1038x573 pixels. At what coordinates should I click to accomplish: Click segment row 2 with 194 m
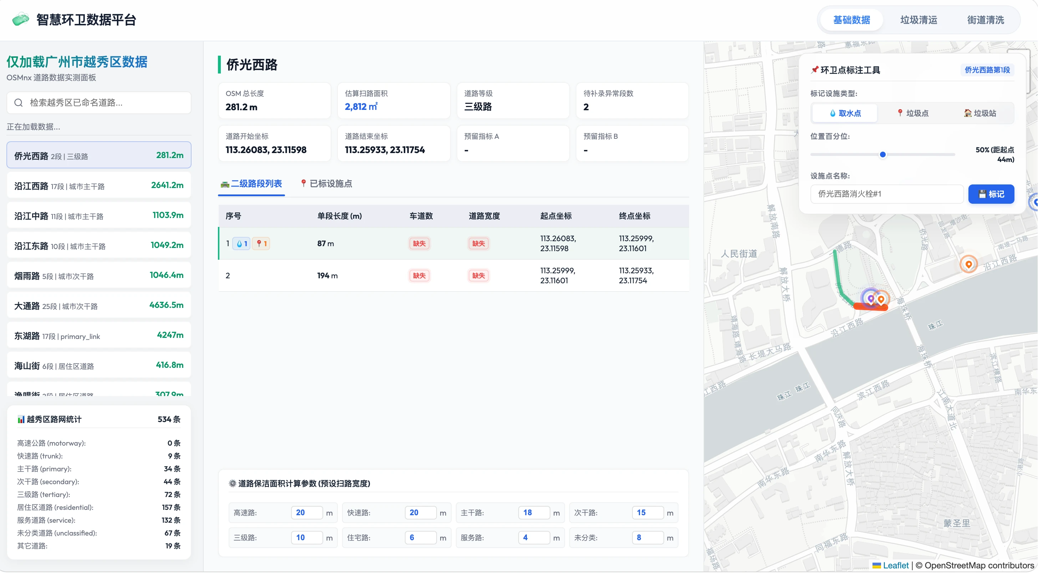454,276
